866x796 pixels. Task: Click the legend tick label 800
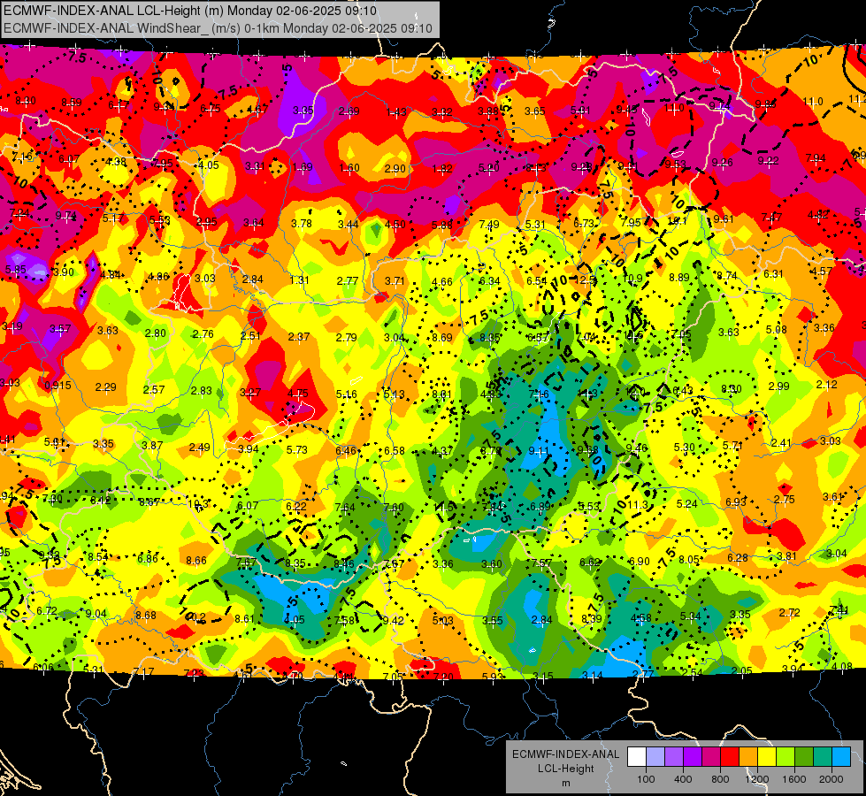[x=720, y=779]
